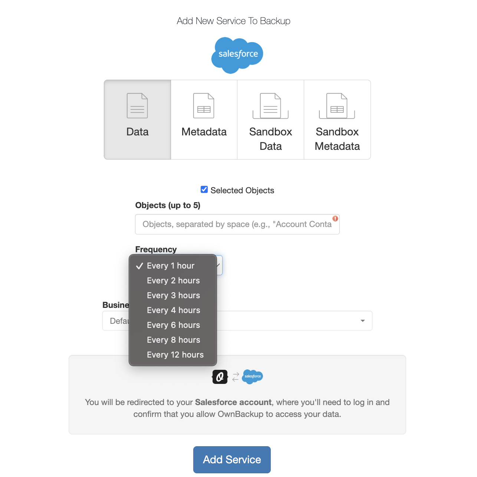The image size is (477, 477).
Task: Select the Metadata service type tile
Action: click(204, 119)
